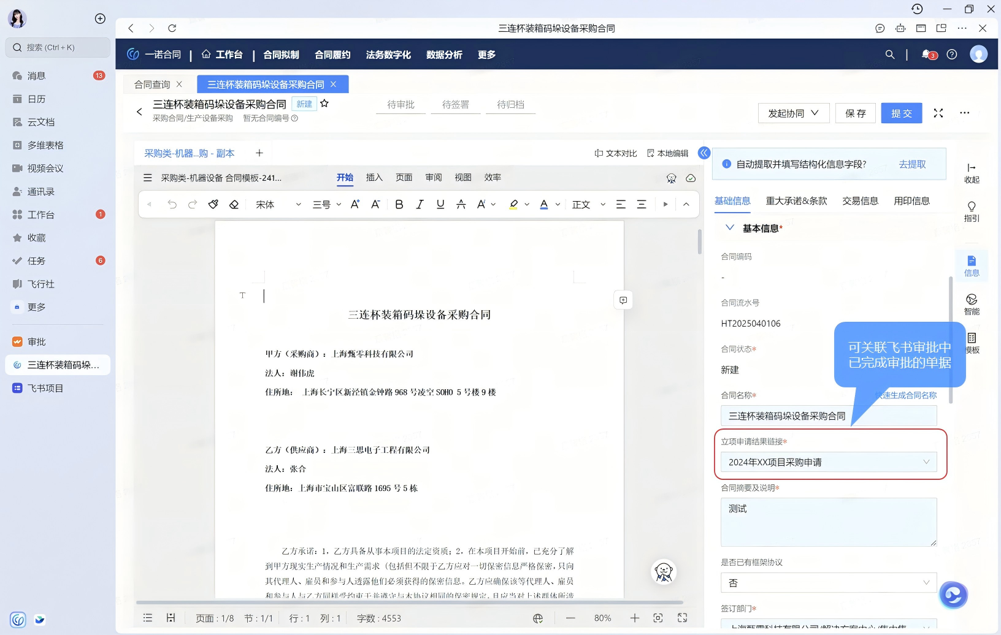Image resolution: width=1001 pixels, height=635 pixels.
Task: Click the strikethrough text icon
Action: [461, 205]
